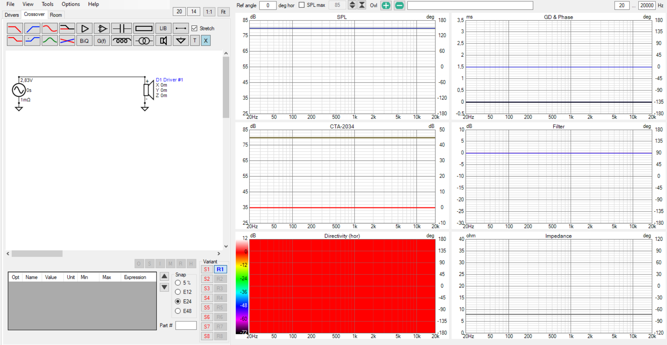This screenshot has width=667, height=345.
Task: Add a wire connection component
Action: (181, 28)
